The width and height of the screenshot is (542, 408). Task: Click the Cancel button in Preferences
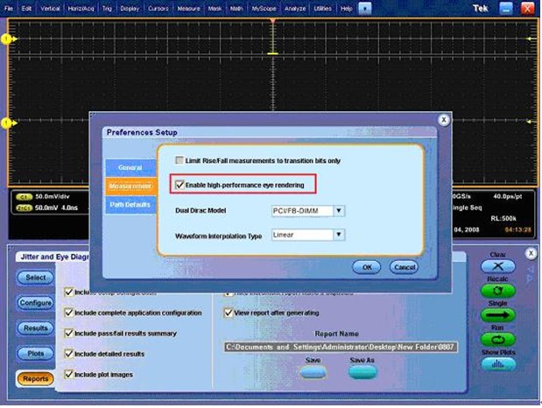click(x=404, y=266)
